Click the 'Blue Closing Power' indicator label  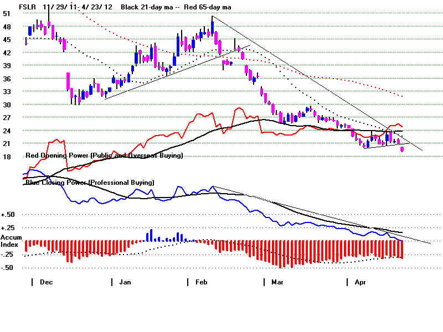pyautogui.click(x=90, y=182)
